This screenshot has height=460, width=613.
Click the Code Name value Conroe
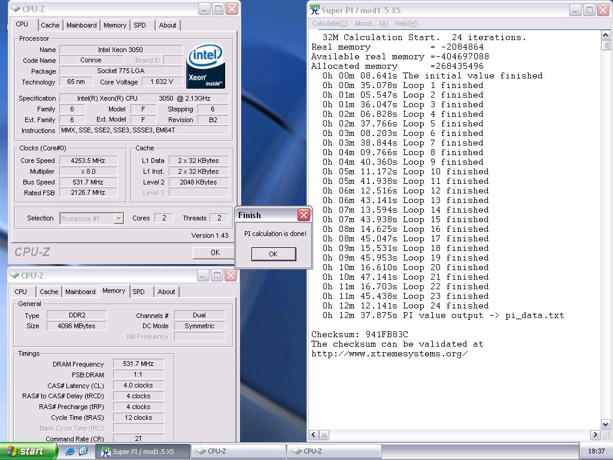(91, 60)
